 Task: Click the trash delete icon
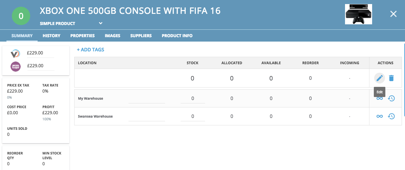point(391,78)
